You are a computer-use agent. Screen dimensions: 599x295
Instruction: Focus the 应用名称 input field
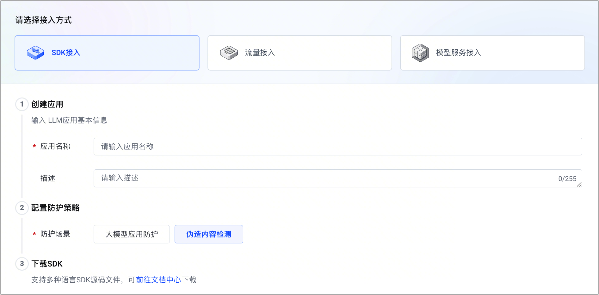click(x=338, y=147)
